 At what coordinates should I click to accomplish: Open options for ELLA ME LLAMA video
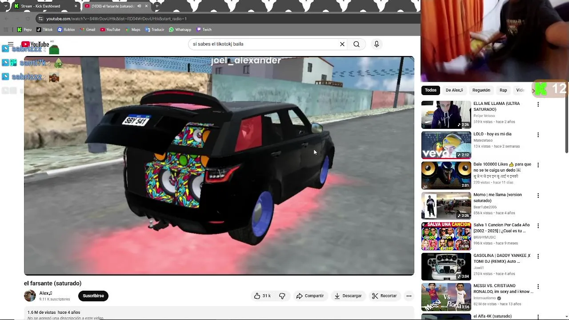click(x=538, y=104)
